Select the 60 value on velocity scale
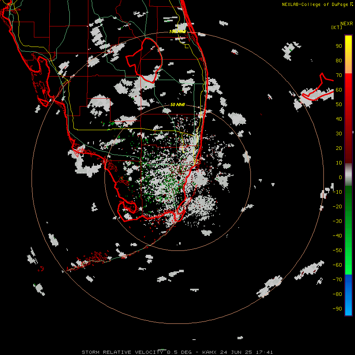The image size is (355, 355). click(339, 90)
